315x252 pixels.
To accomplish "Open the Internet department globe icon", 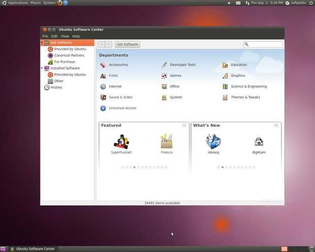I will [x=103, y=86].
